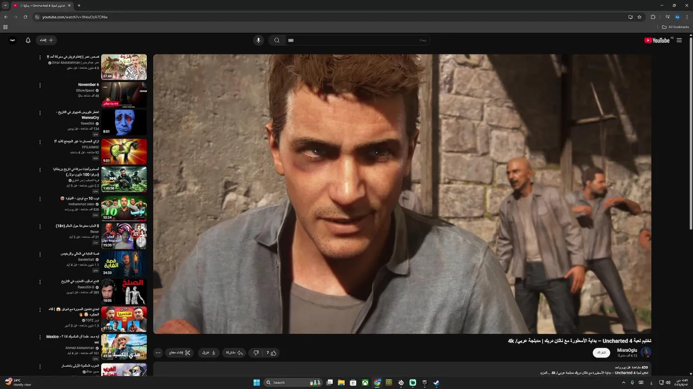Open options menu for November 6 video
Screen dimensions: 693x389
40,85
